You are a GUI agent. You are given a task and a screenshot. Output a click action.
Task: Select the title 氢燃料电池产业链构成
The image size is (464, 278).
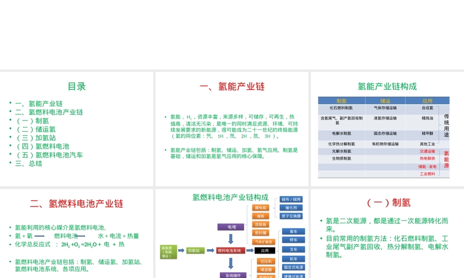point(231,197)
